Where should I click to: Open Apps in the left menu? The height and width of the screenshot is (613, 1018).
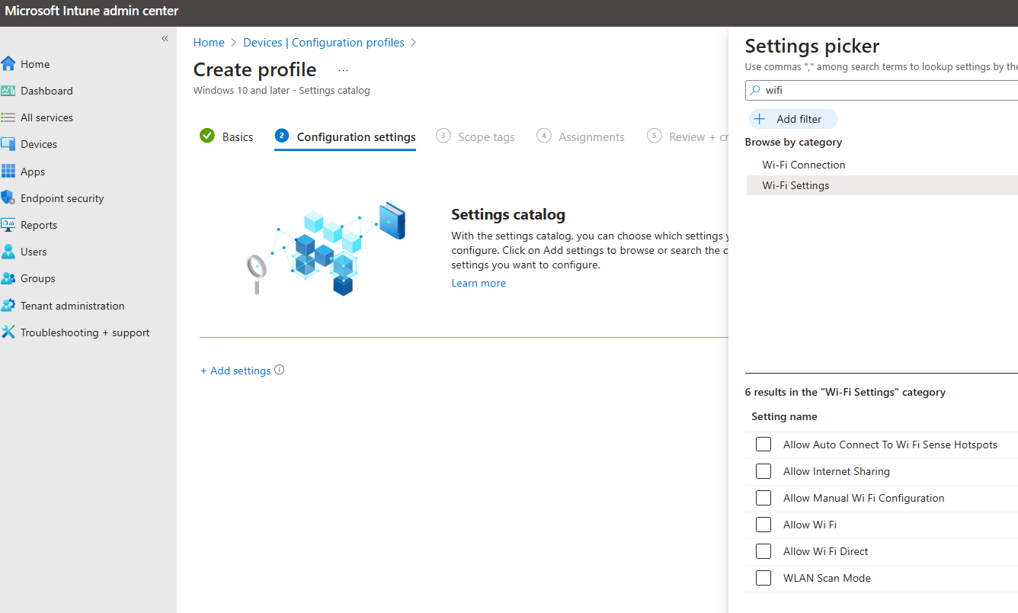click(x=33, y=172)
